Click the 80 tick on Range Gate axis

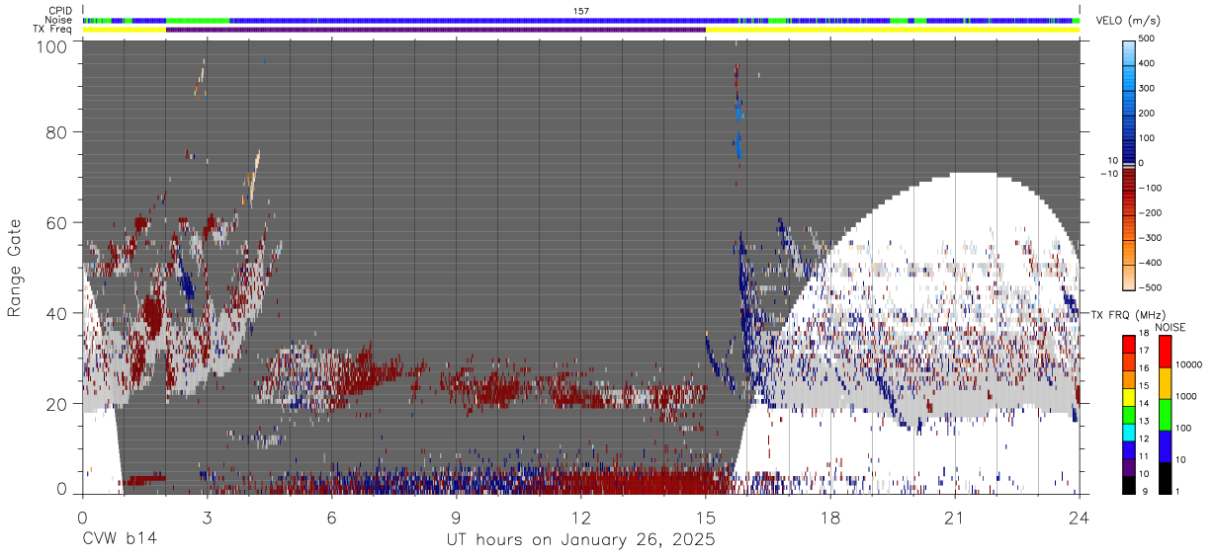click(55, 132)
